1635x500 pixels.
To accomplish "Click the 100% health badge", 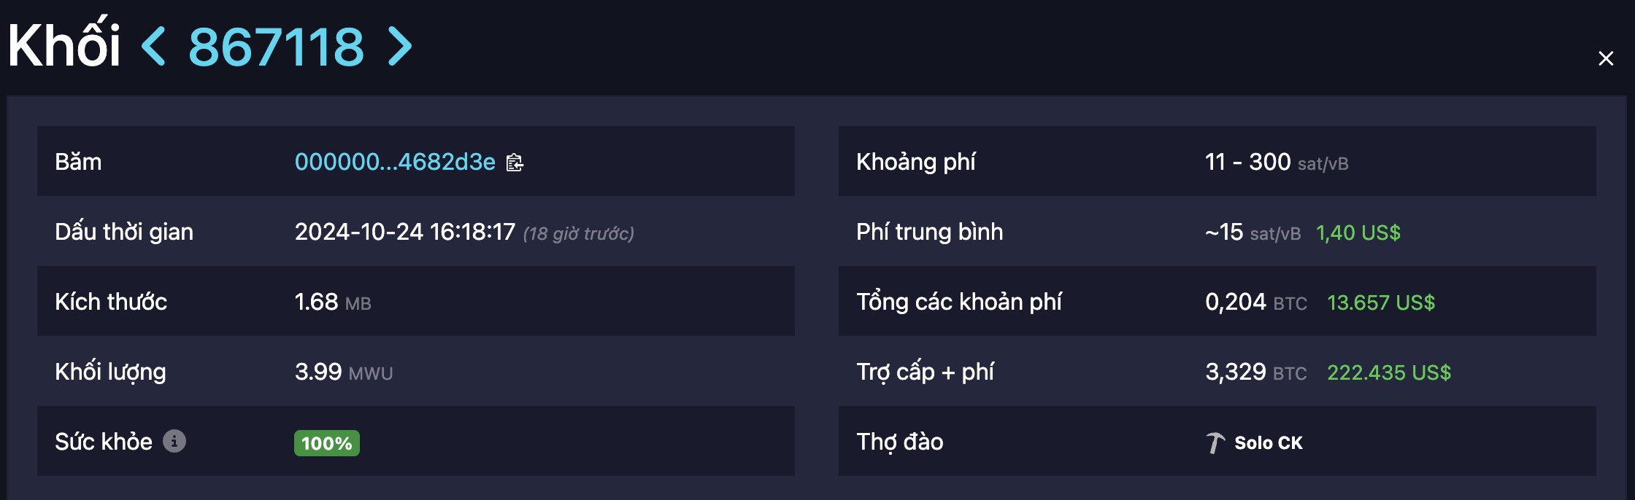I will pyautogui.click(x=327, y=443).
